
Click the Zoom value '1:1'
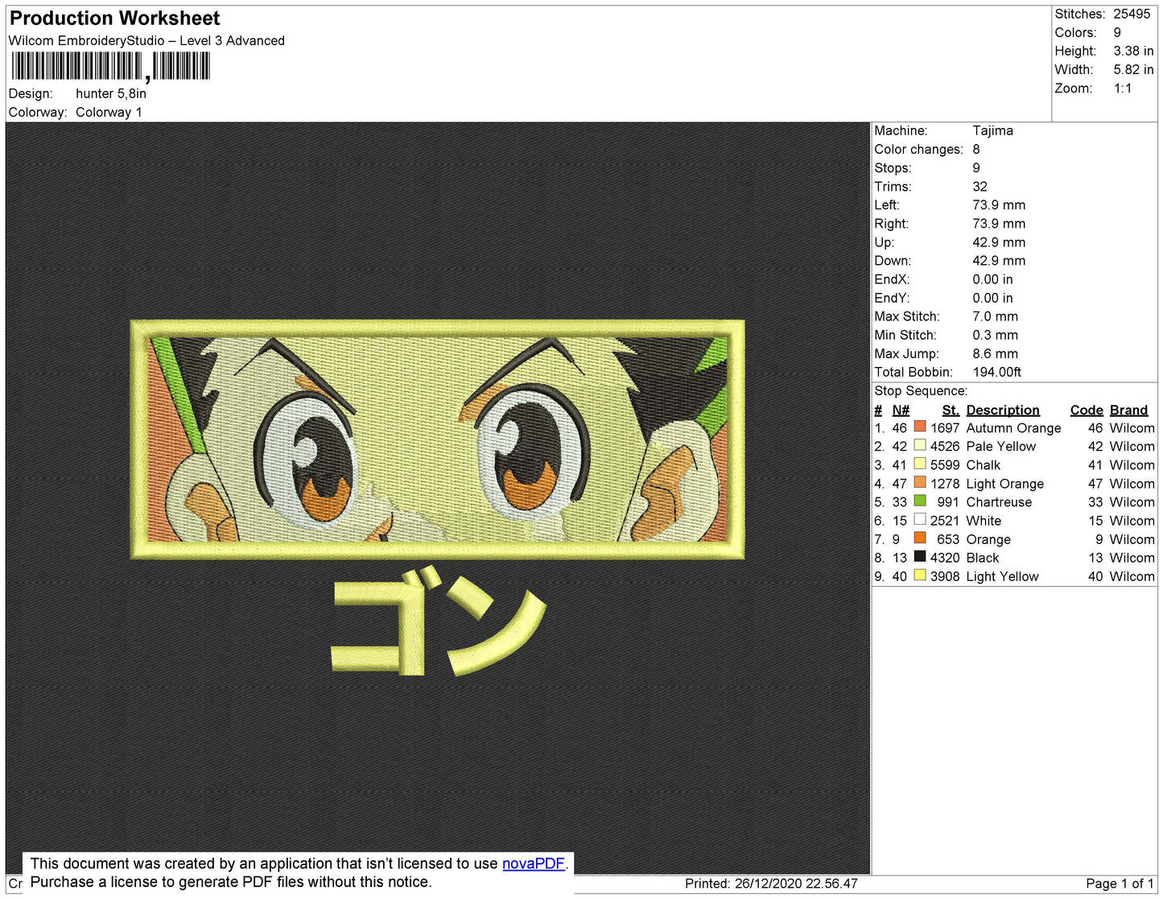coord(1123,88)
